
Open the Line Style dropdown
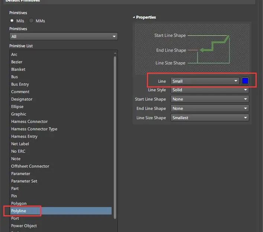tap(209, 90)
